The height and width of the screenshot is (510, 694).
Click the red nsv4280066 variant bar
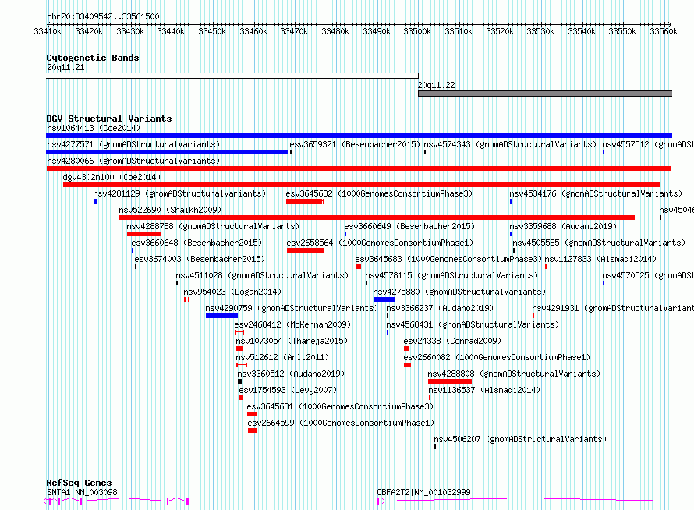(x=359, y=168)
